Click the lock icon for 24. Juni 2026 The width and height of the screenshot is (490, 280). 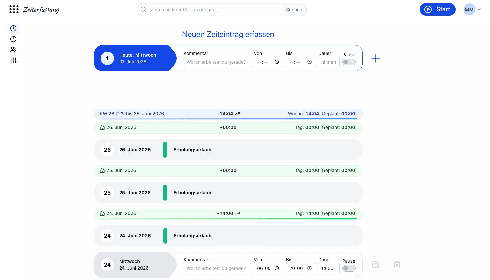pos(102,213)
